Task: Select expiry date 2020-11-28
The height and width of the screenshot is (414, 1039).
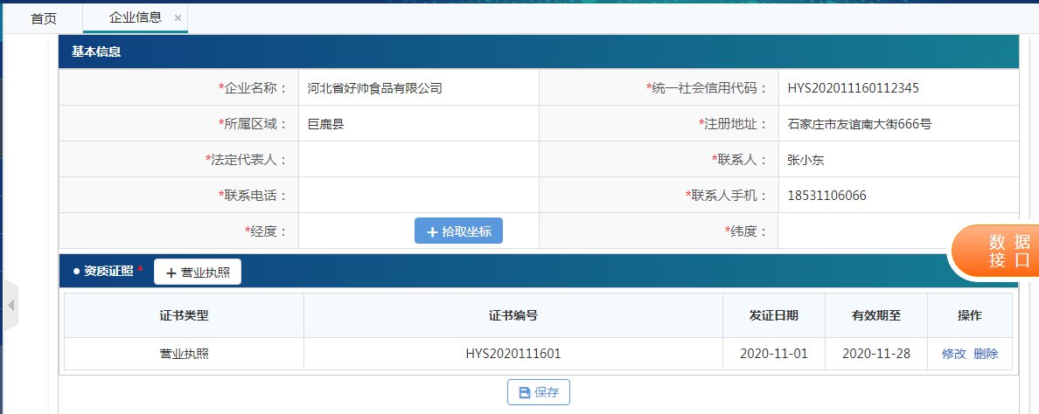Action: point(876,354)
